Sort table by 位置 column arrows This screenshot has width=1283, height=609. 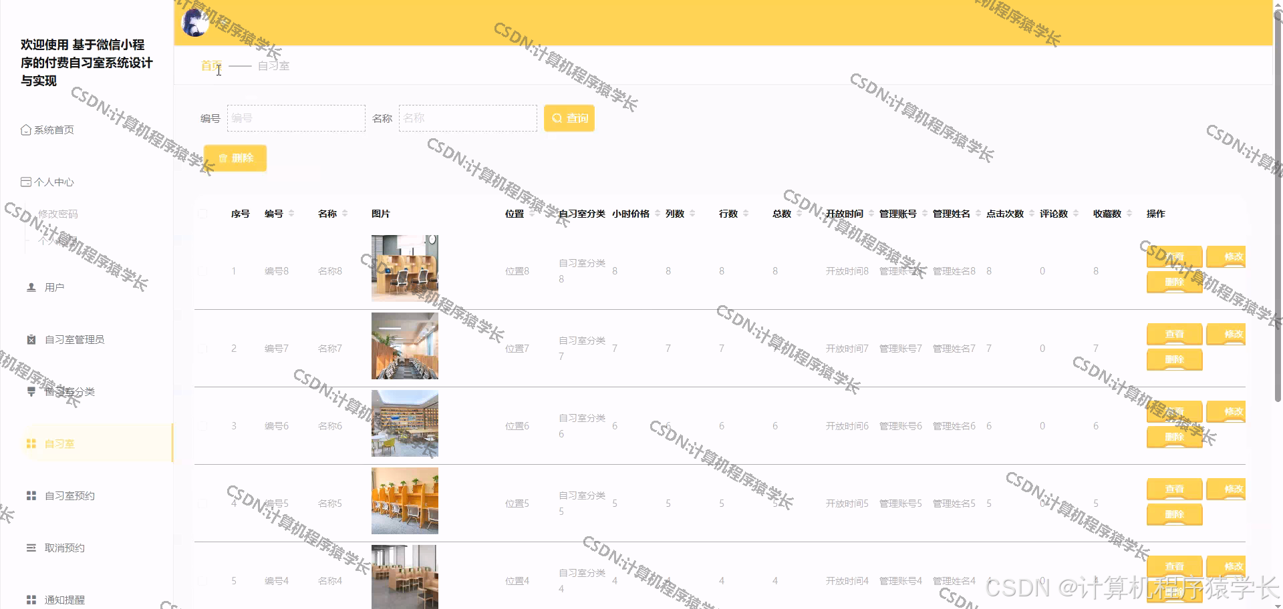[x=532, y=214]
